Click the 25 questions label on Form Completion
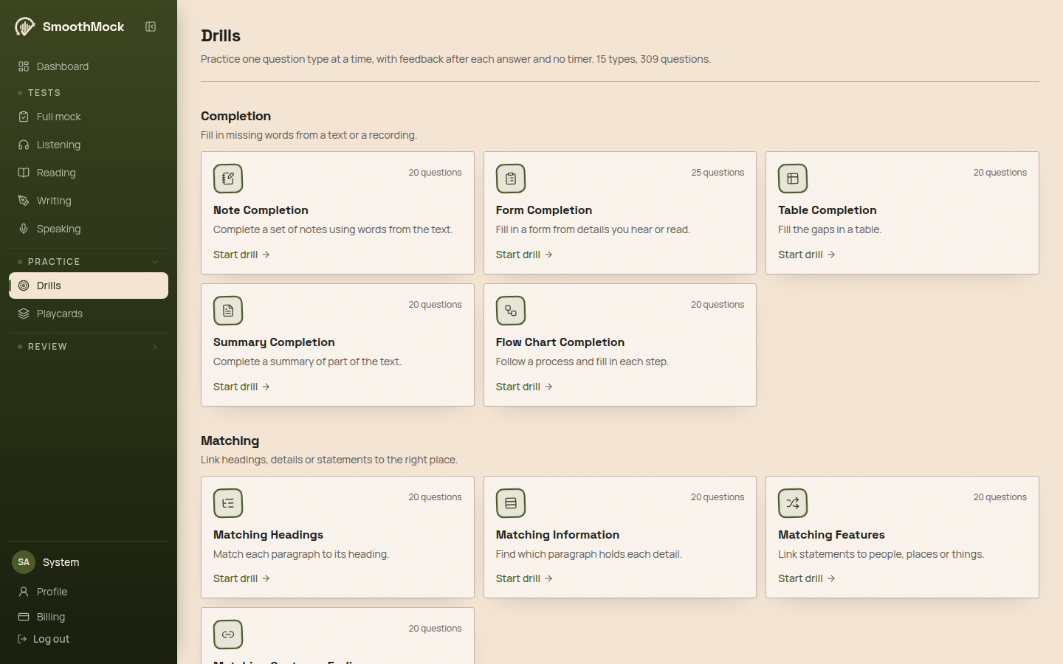Image resolution: width=1063 pixels, height=664 pixels. pyautogui.click(x=718, y=173)
